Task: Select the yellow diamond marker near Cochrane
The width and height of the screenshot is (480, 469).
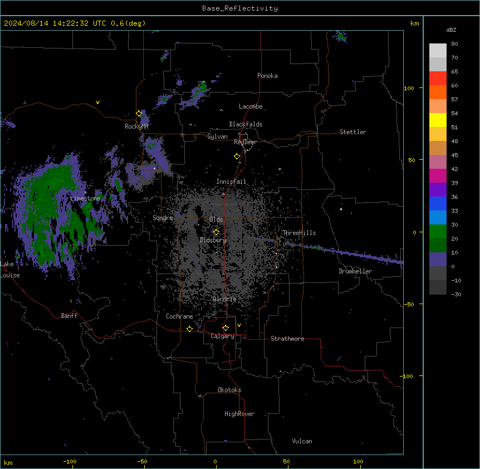Action: (x=189, y=329)
